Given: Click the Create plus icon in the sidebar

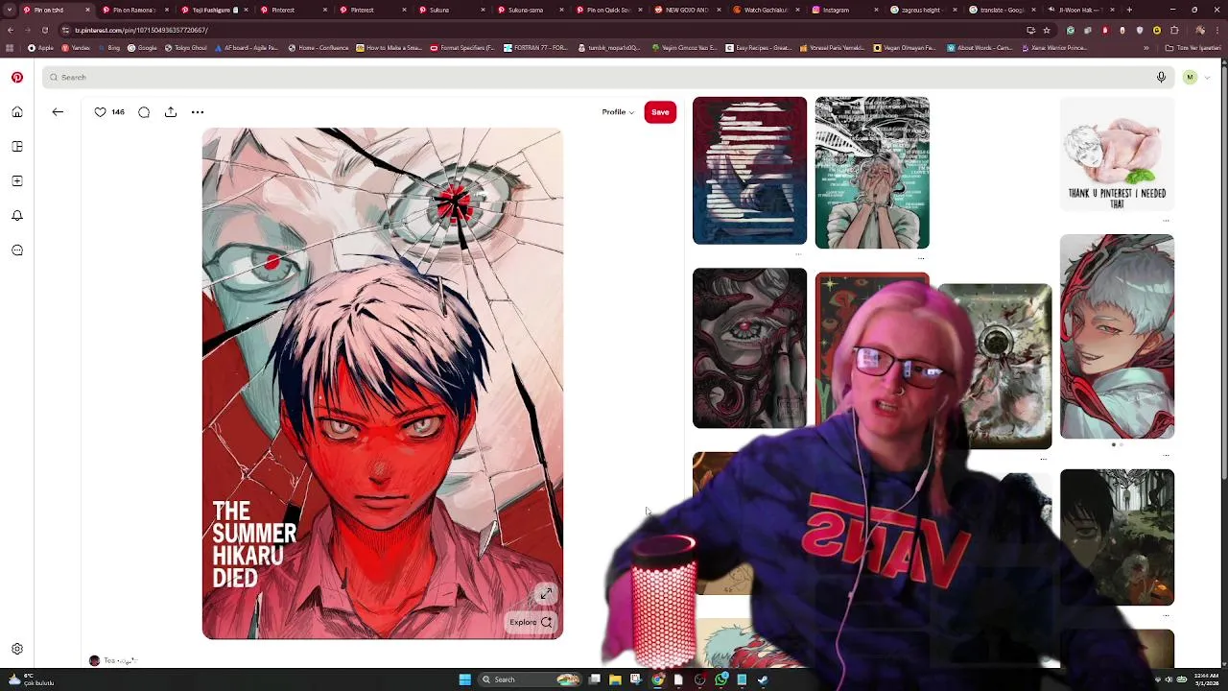Looking at the screenshot, I should (x=17, y=181).
